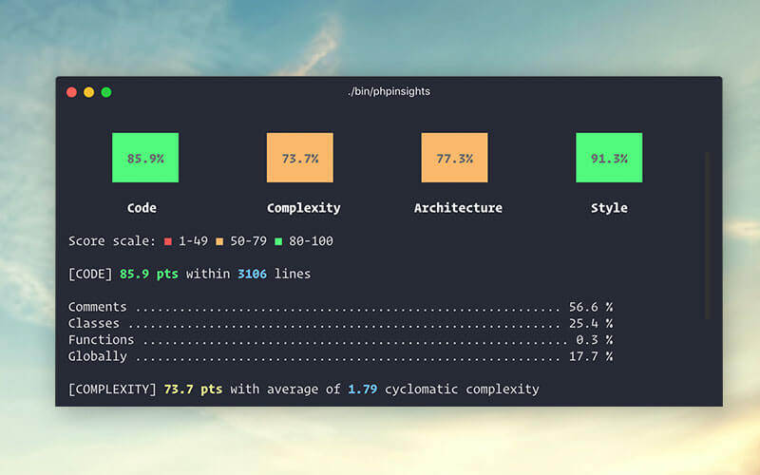Maximize the terminal with the green button
The height and width of the screenshot is (475, 760).
106,92
